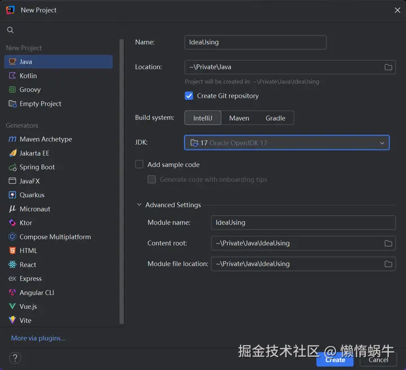The width and height of the screenshot is (406, 370).
Task: Select Kotlin project type label
Action: point(28,76)
